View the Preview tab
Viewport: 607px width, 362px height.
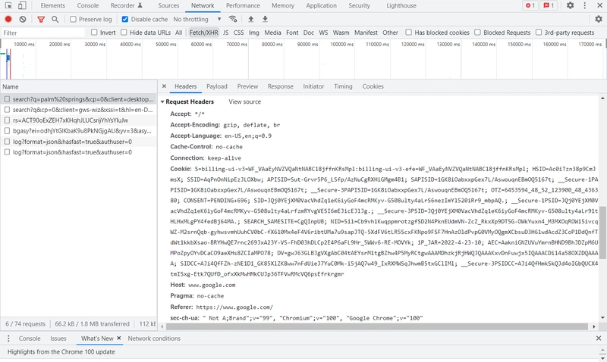[247, 86]
